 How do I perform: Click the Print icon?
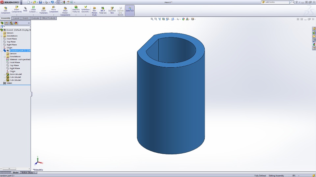pos(46,2)
